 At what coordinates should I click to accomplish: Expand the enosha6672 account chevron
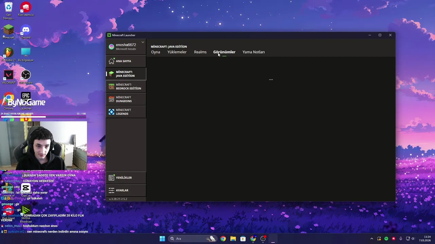click(143, 42)
